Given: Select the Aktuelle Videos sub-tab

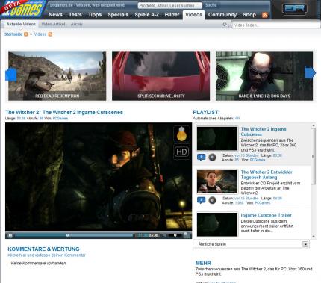Looking at the screenshot, I should click(21, 24).
